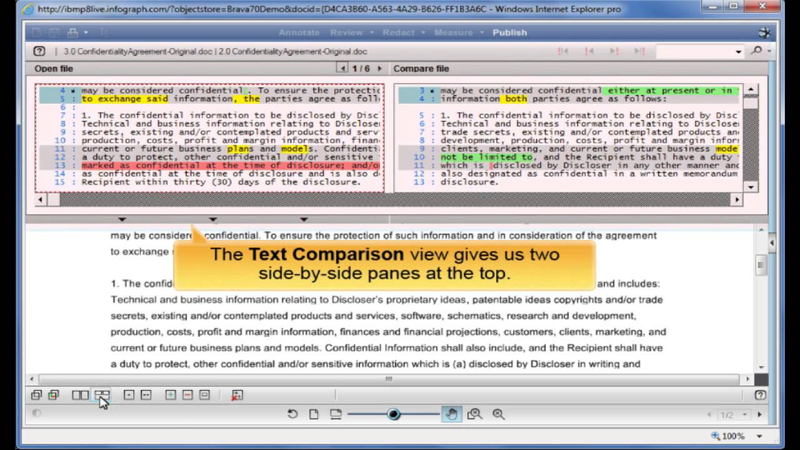Open the Review menu
800x450 pixels.
point(346,32)
